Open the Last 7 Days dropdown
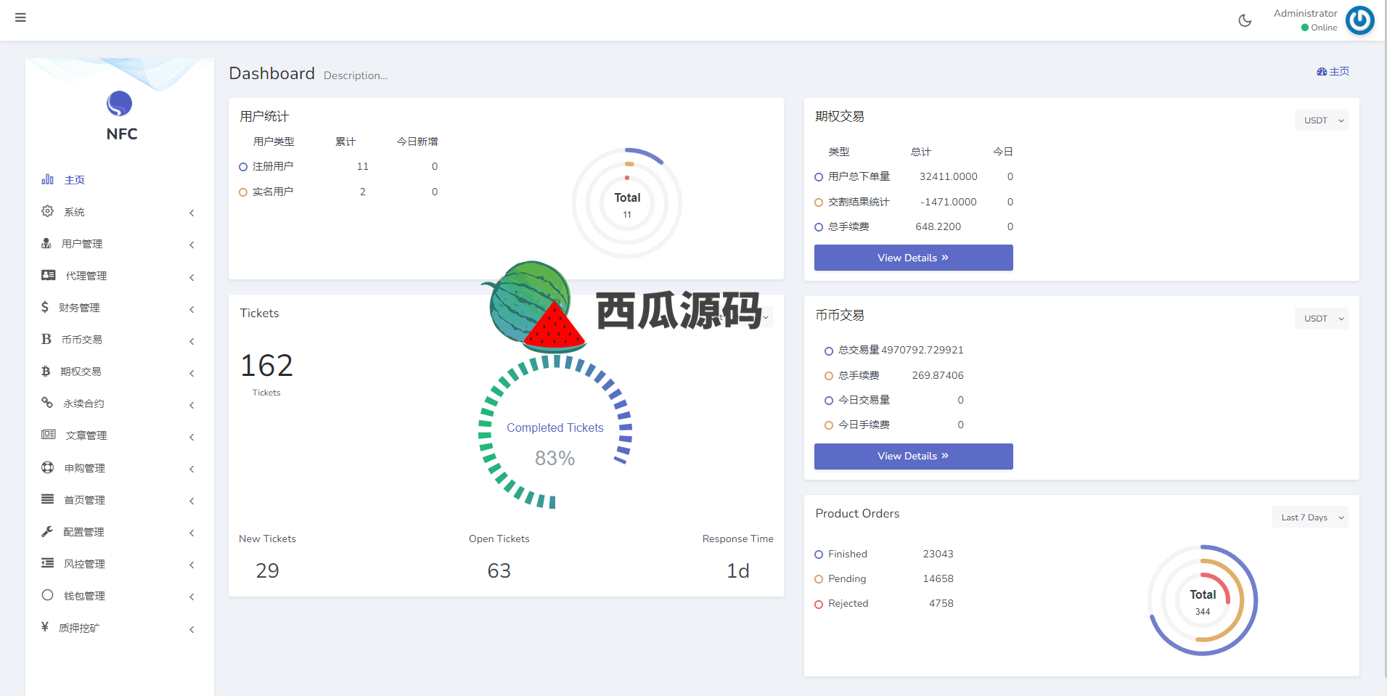Image resolution: width=1387 pixels, height=696 pixels. click(x=1309, y=517)
